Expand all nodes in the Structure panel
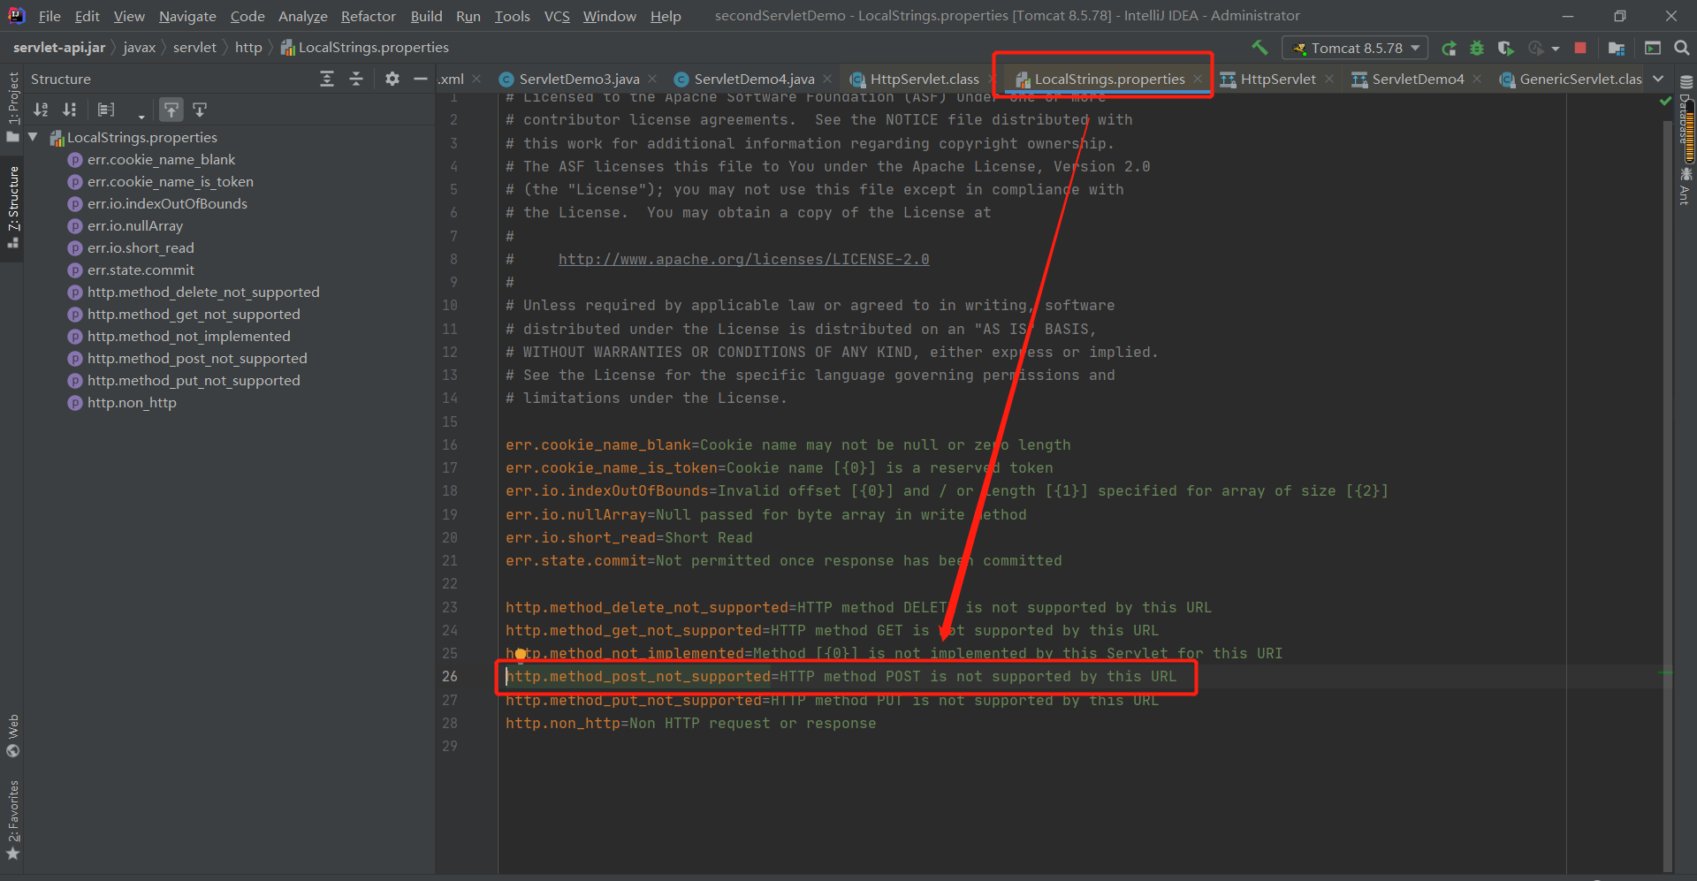This screenshot has width=1697, height=881. (327, 79)
